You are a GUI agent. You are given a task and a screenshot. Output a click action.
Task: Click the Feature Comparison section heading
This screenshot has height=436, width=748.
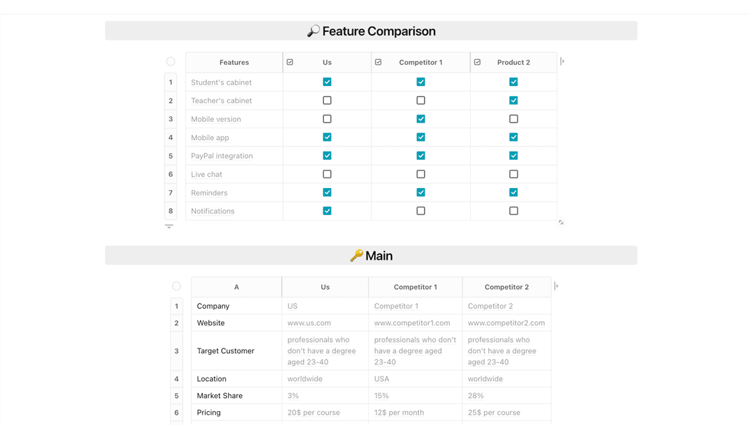[x=372, y=31]
